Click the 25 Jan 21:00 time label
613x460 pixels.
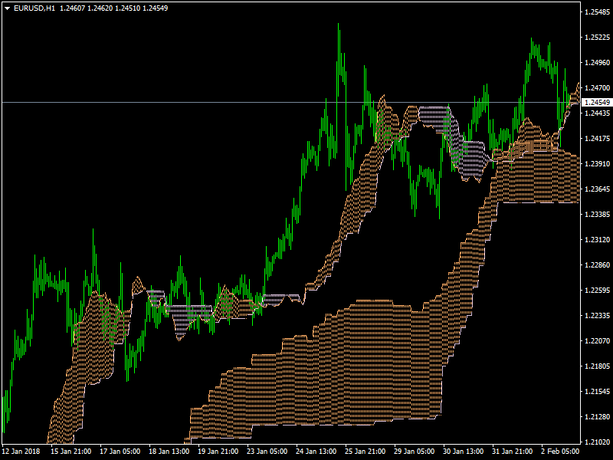click(365, 452)
